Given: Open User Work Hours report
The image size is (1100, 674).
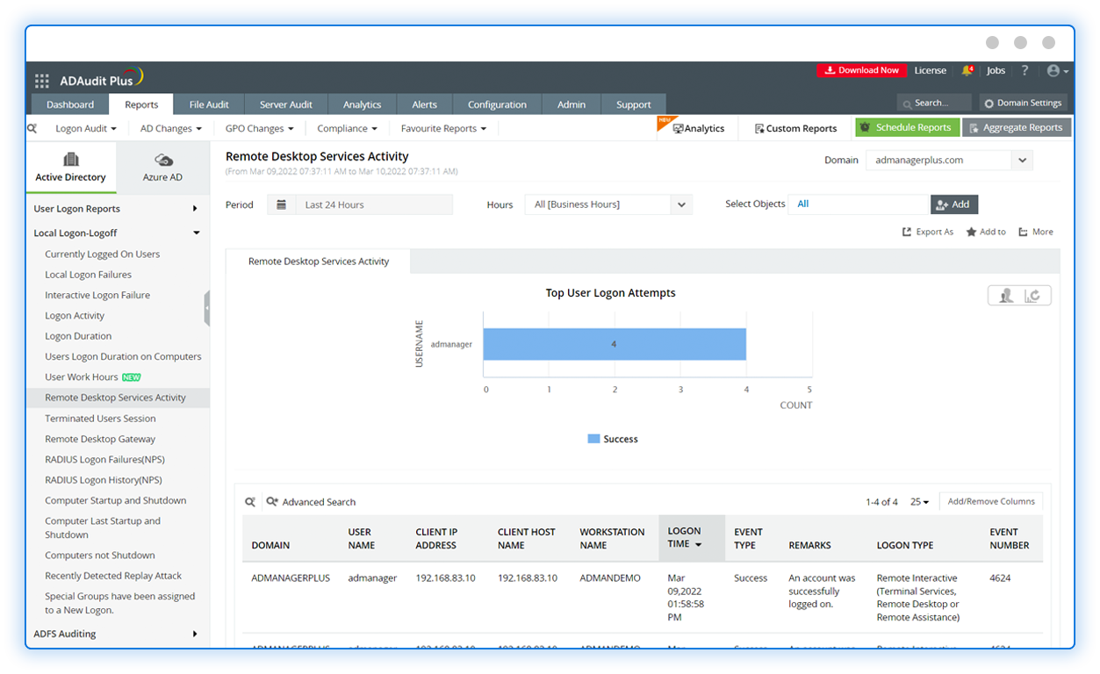Looking at the screenshot, I should (82, 377).
